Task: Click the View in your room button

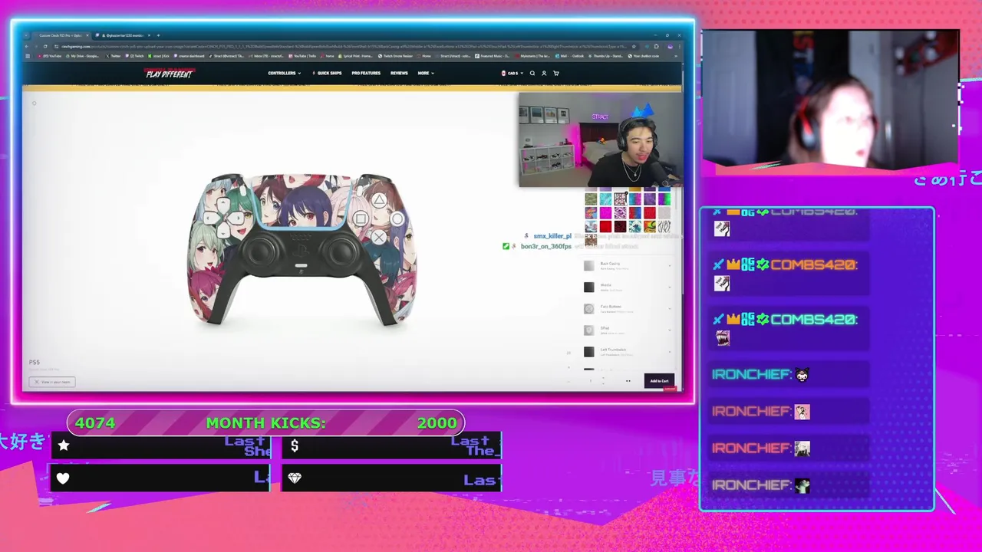Action: pos(52,382)
